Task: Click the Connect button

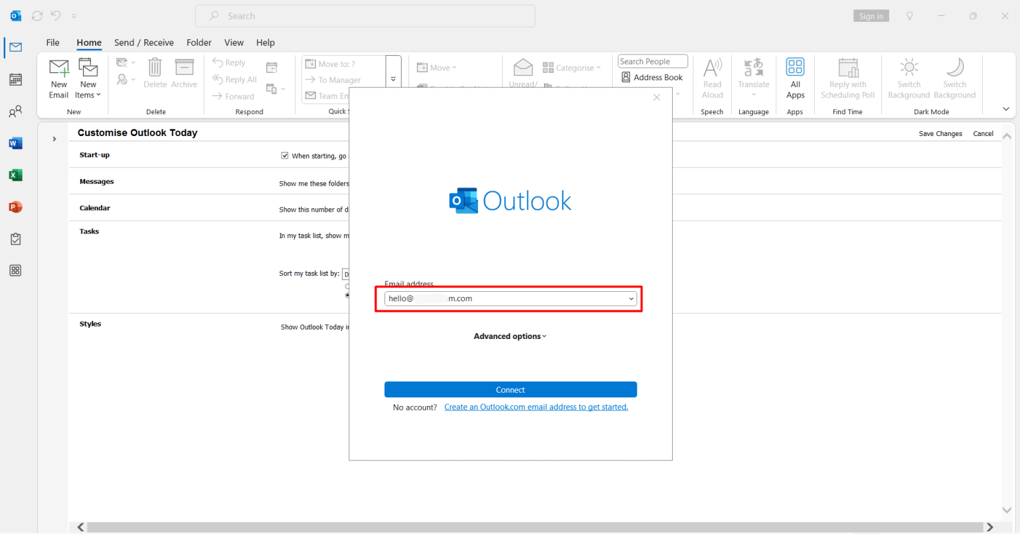Action: [510, 389]
